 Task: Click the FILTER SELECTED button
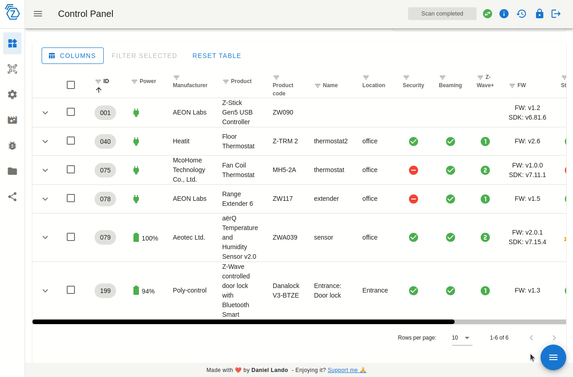click(x=144, y=56)
